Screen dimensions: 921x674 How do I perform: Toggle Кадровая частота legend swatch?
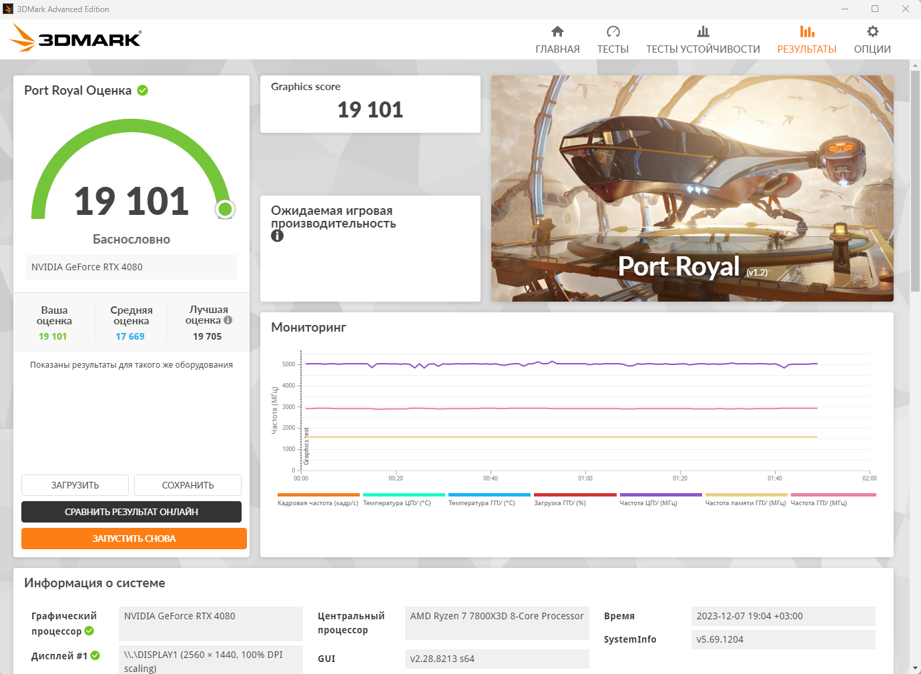coord(318,494)
